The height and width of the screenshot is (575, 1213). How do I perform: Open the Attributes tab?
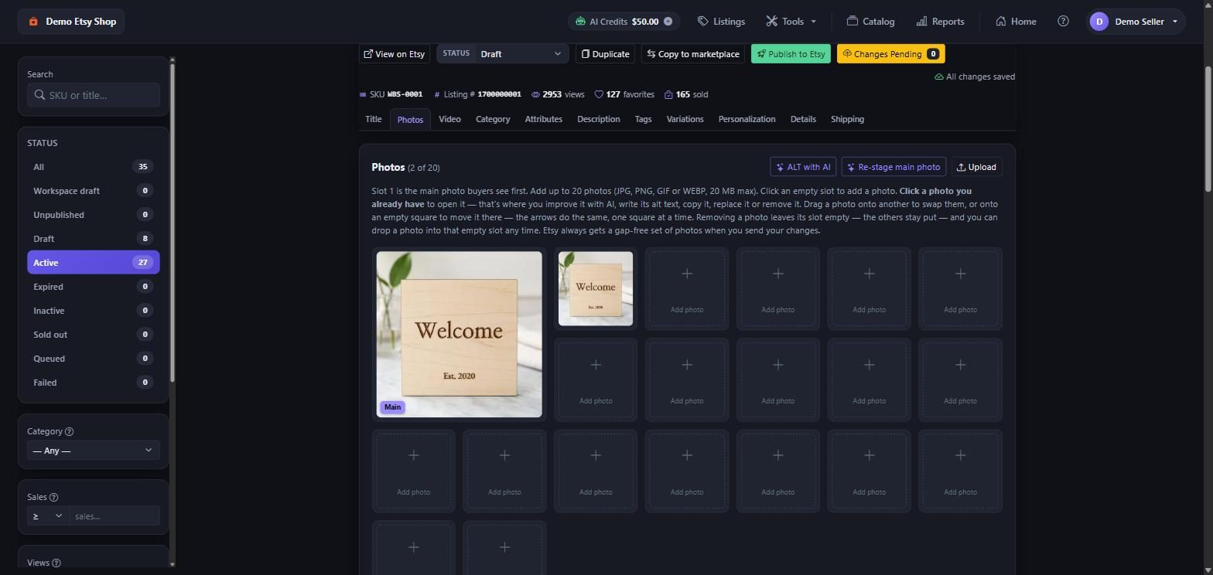click(x=543, y=119)
